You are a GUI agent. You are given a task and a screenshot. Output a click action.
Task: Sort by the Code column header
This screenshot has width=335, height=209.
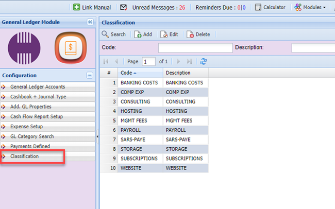tap(140, 73)
